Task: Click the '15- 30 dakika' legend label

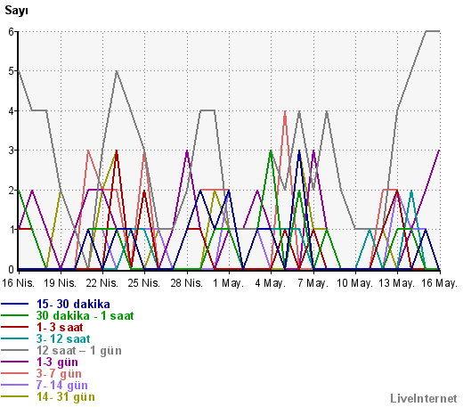Action: [73, 305]
